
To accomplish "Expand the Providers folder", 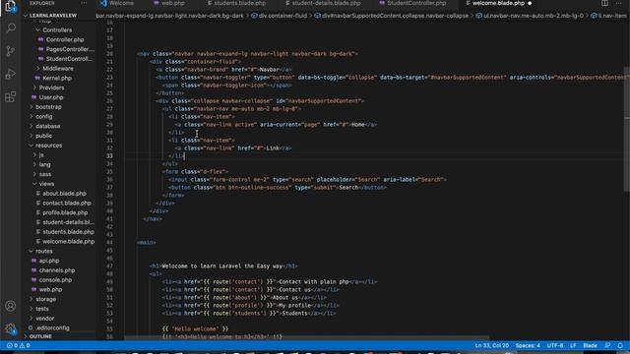I will tap(51, 88).
